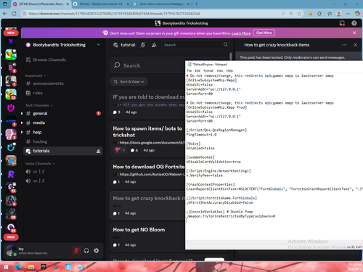Open Notepad View menu
363x272 pixels.
(219, 70)
